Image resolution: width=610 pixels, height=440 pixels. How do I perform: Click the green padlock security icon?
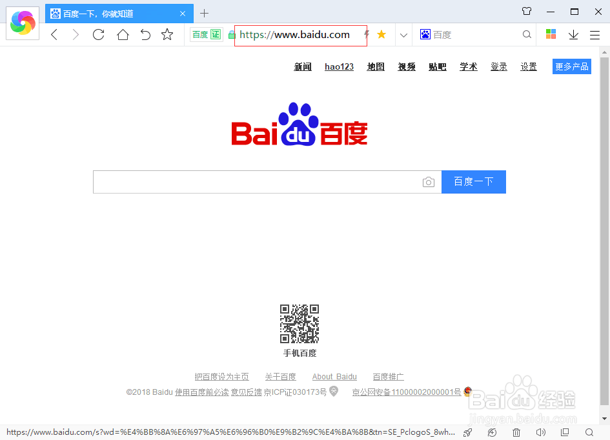232,35
